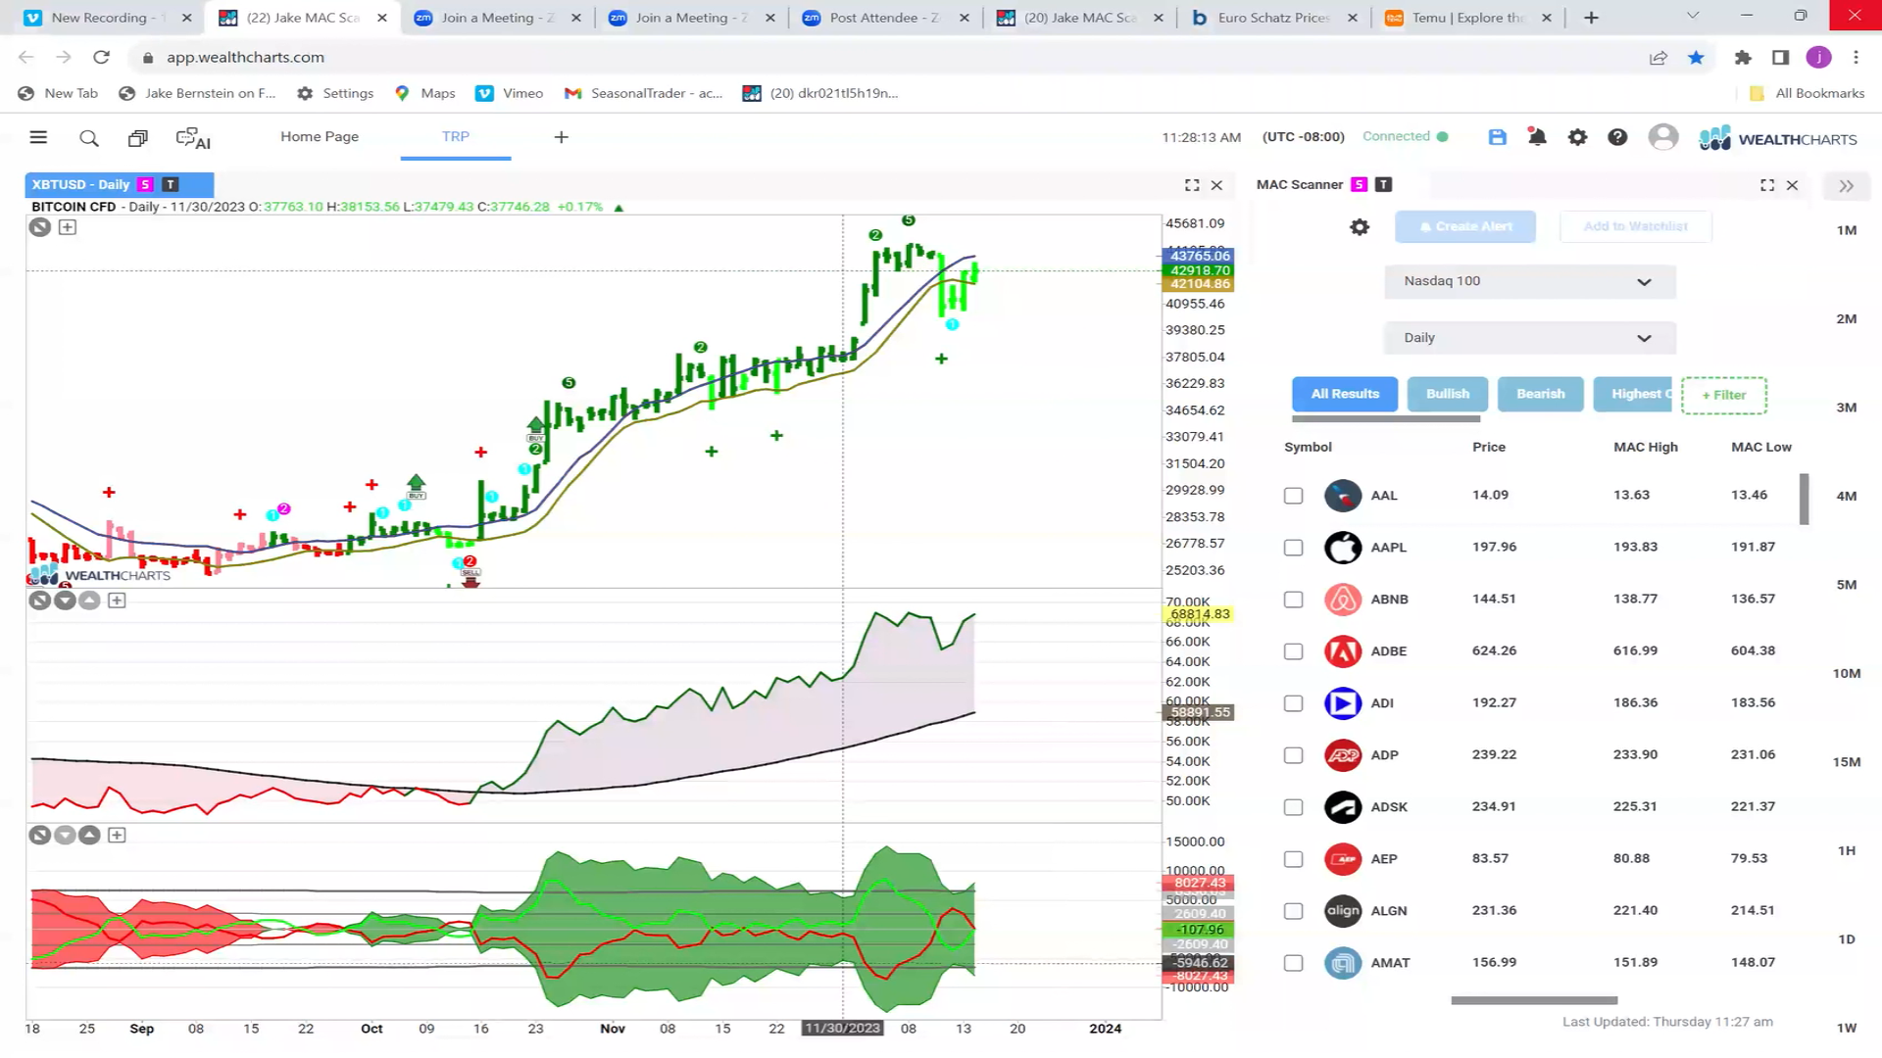
Task: Tick the ADSK row checkbox
Action: 1294,807
